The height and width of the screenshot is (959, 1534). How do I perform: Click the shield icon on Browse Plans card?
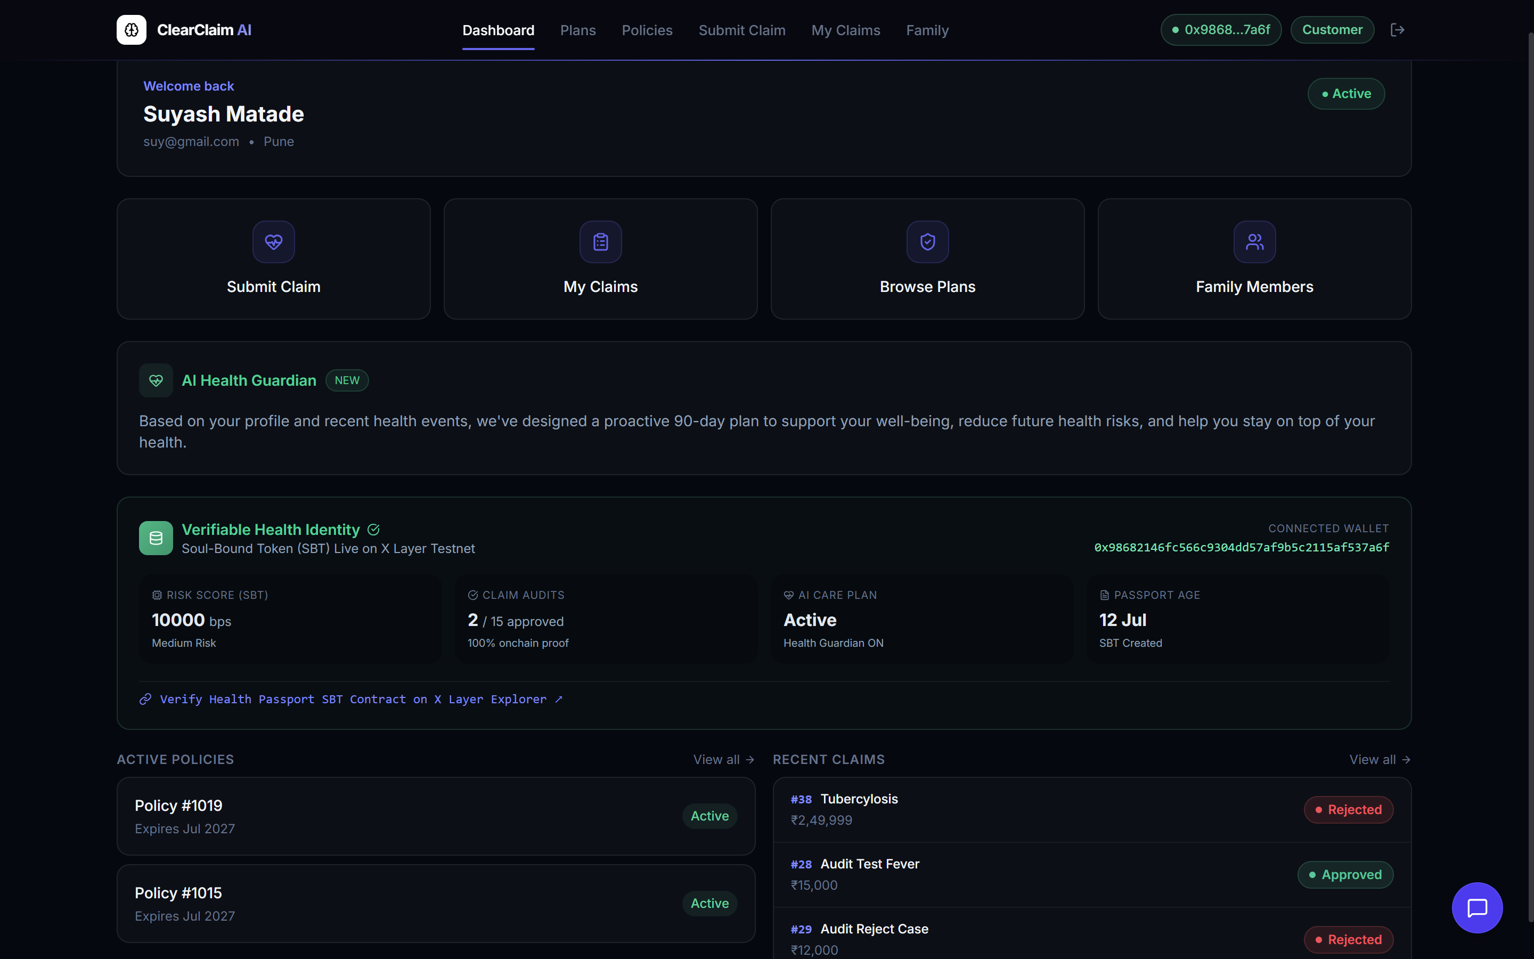point(928,242)
